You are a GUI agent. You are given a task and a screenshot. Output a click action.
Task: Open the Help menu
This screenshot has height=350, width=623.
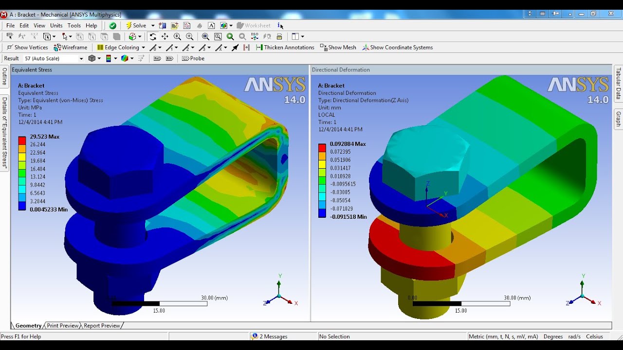[x=92, y=25]
